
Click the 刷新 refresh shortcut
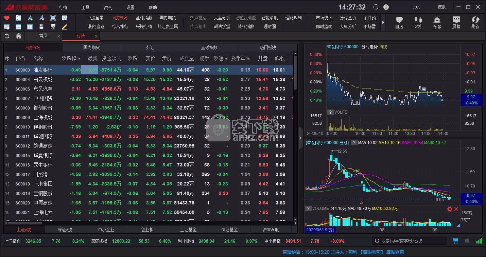475,22
